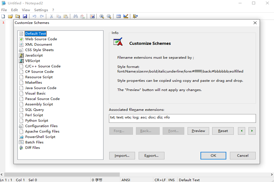The image size is (274, 182).
Task: Select the Diff Files scheme icon
Action: click(x=21, y=148)
